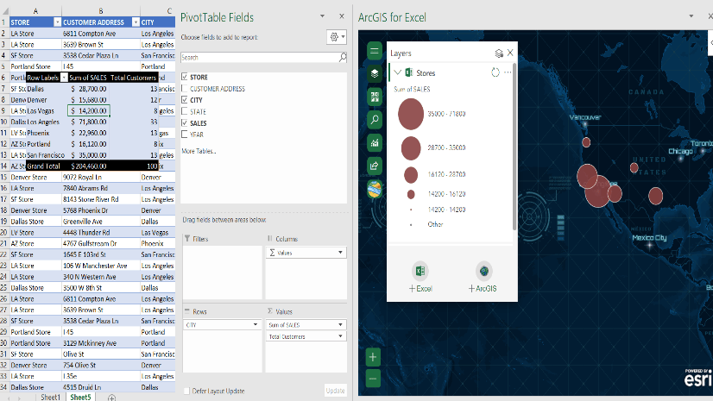Zoom in on the map with plus button
Image resolution: width=713 pixels, height=401 pixels.
tap(373, 357)
